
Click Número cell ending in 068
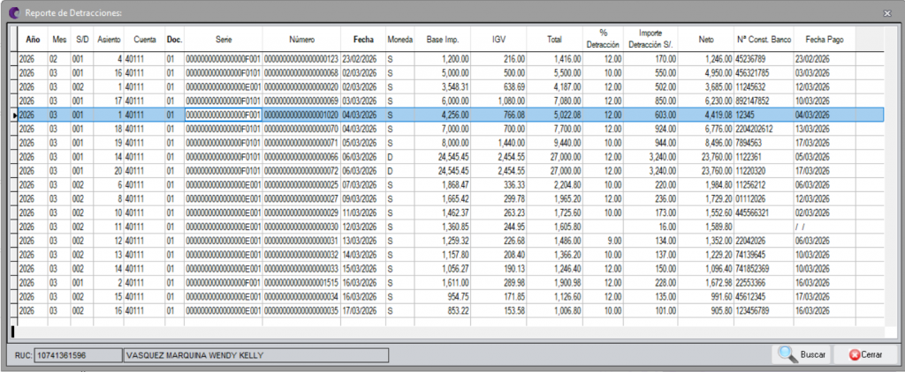click(301, 73)
